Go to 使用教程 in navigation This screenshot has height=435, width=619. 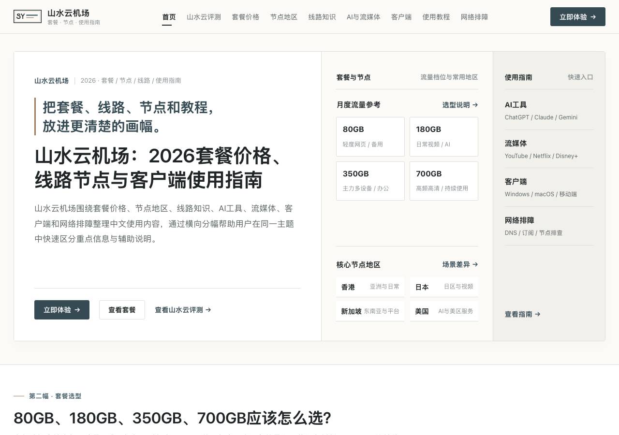[x=436, y=17]
